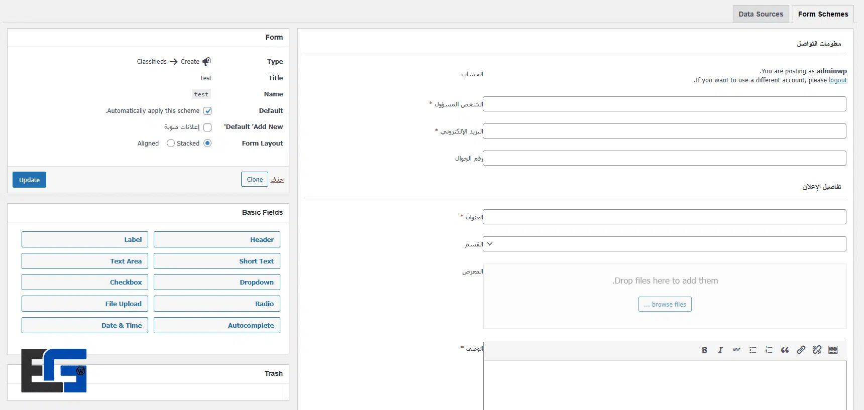Follow the logout link
The image size is (864, 410).
point(837,80)
